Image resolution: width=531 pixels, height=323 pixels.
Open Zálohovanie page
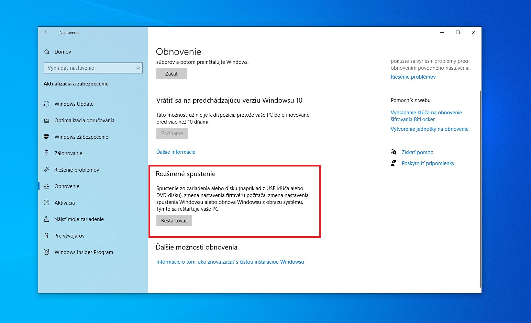93,153
